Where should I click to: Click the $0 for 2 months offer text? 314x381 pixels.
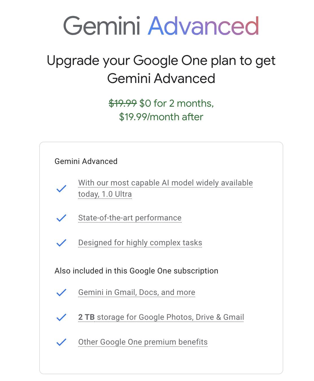pos(176,103)
